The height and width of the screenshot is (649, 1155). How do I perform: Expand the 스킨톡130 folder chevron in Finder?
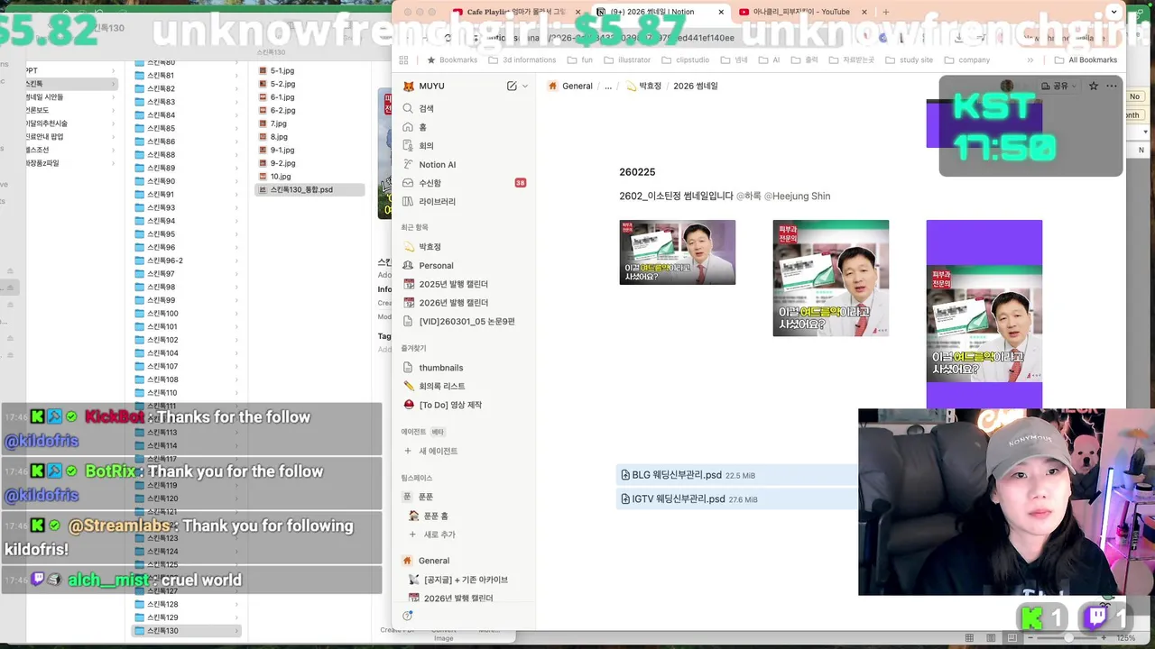[237, 631]
